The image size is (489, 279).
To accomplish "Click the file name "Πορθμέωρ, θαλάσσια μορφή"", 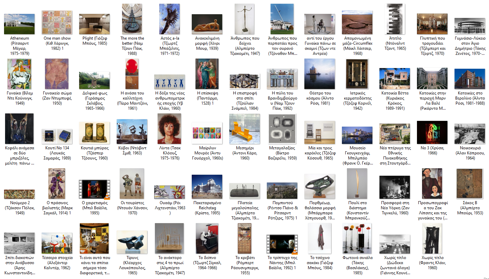I will coord(320,210).
